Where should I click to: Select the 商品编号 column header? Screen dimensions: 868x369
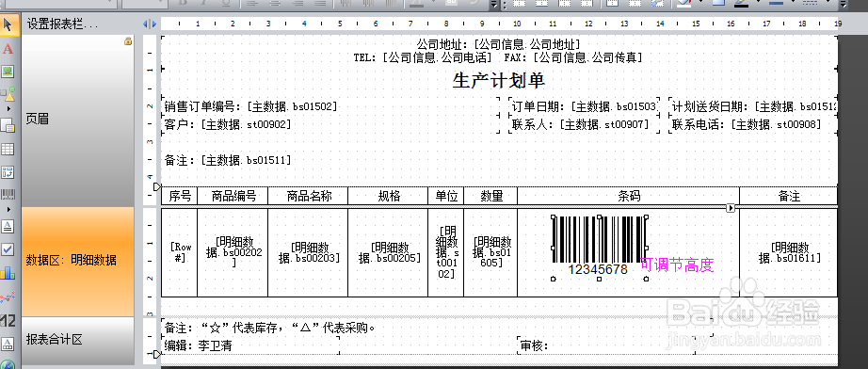(x=233, y=196)
